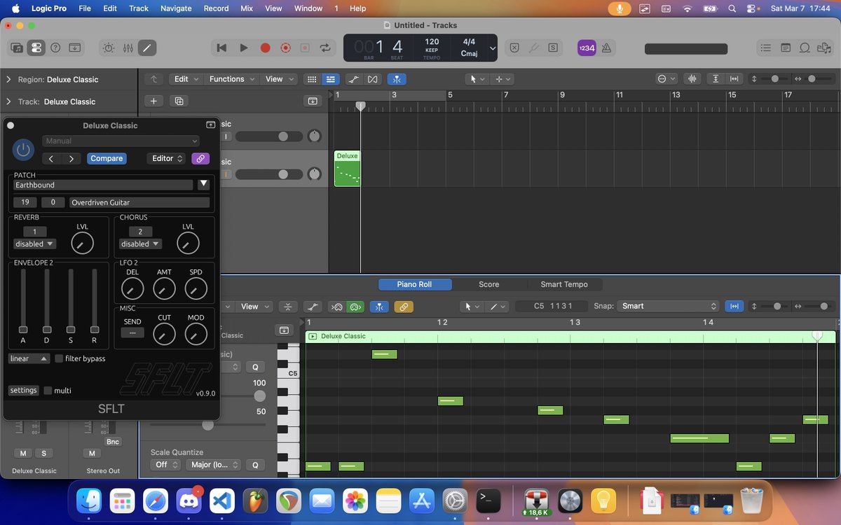The height and width of the screenshot is (525, 841).
Task: Adjust the filter CUT knob
Action: pos(164,335)
